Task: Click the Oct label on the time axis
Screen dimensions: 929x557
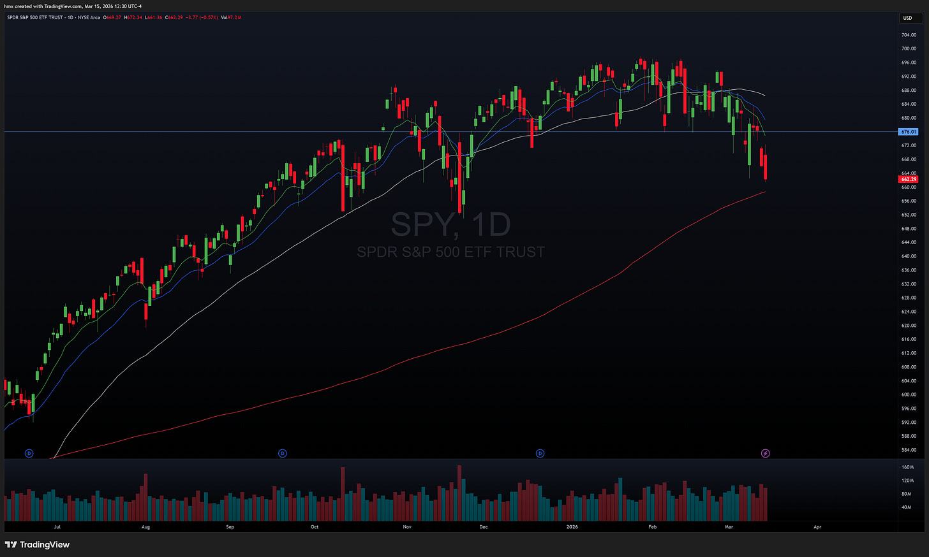Action: (x=314, y=527)
